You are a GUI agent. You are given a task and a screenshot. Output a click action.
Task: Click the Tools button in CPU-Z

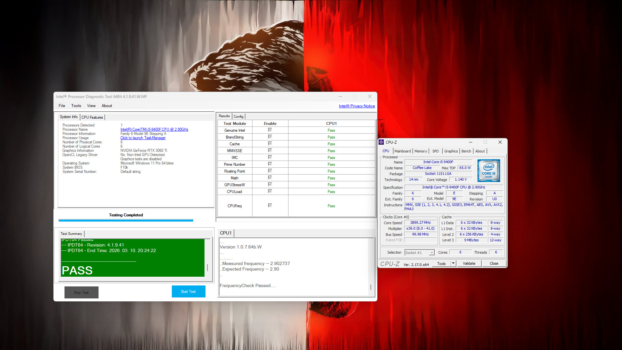click(x=441, y=263)
